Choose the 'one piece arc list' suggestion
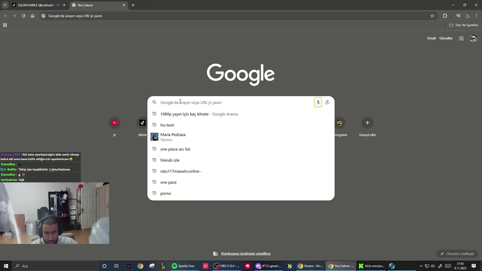 pos(241,149)
